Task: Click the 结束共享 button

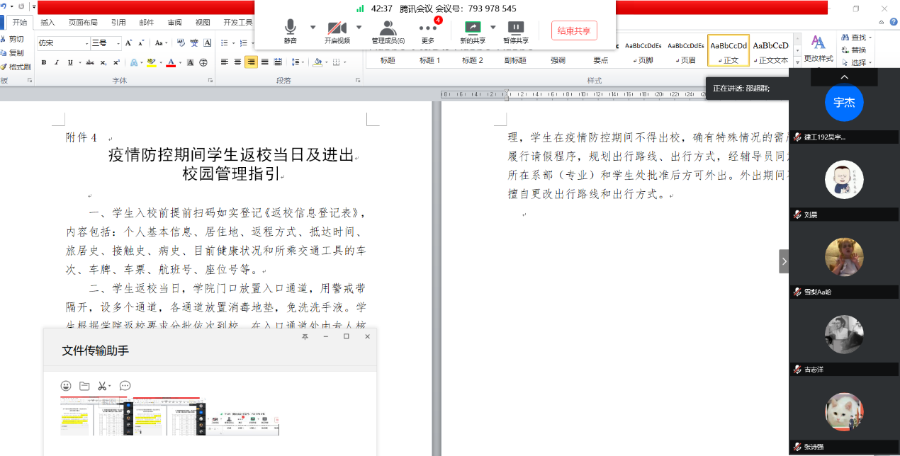Action: pyautogui.click(x=574, y=30)
